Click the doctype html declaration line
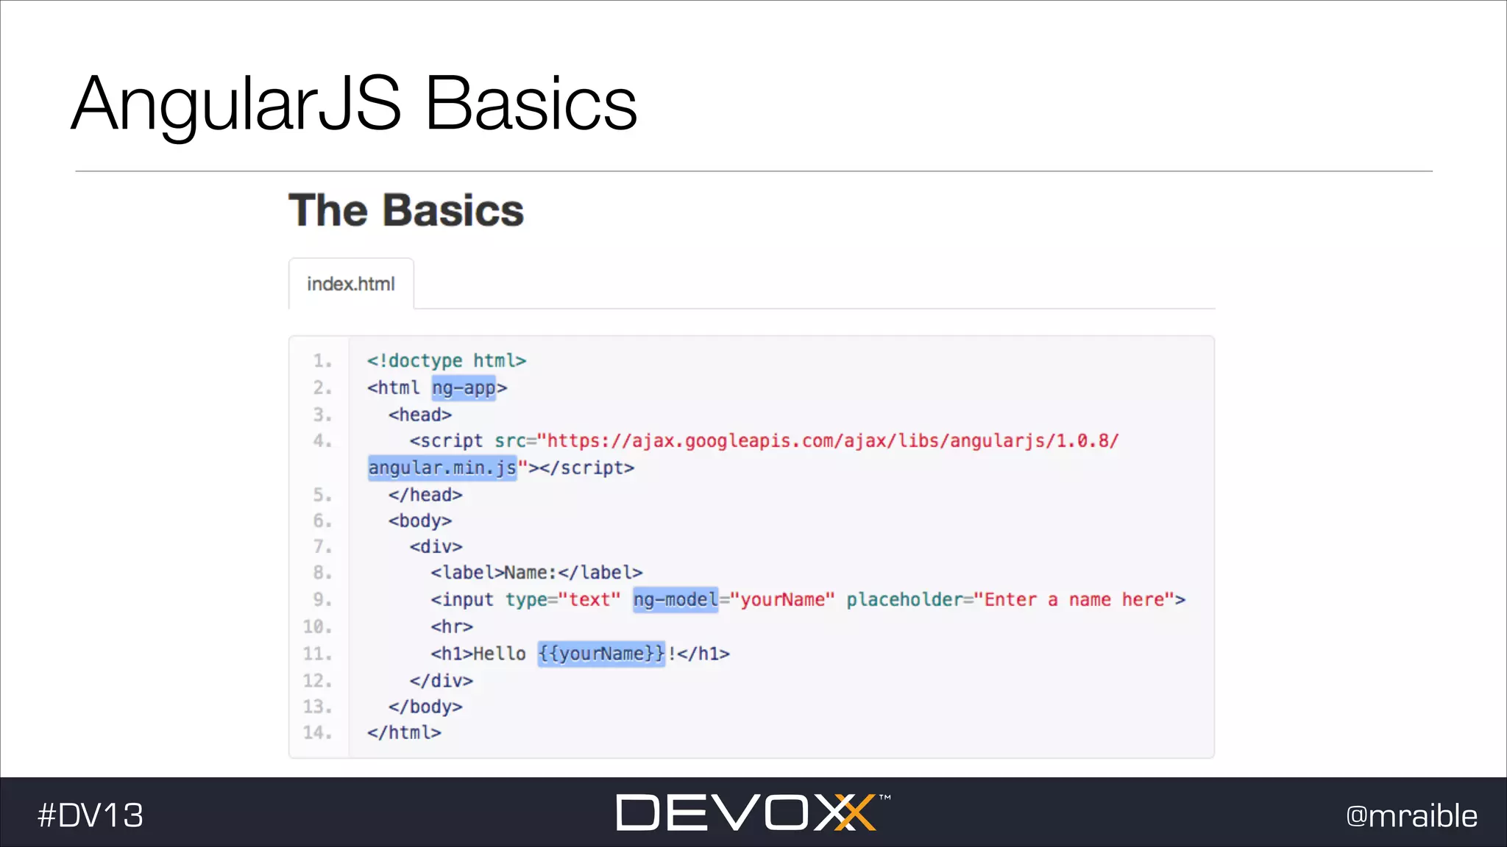Screen dimensions: 1507x847 tap(447, 361)
